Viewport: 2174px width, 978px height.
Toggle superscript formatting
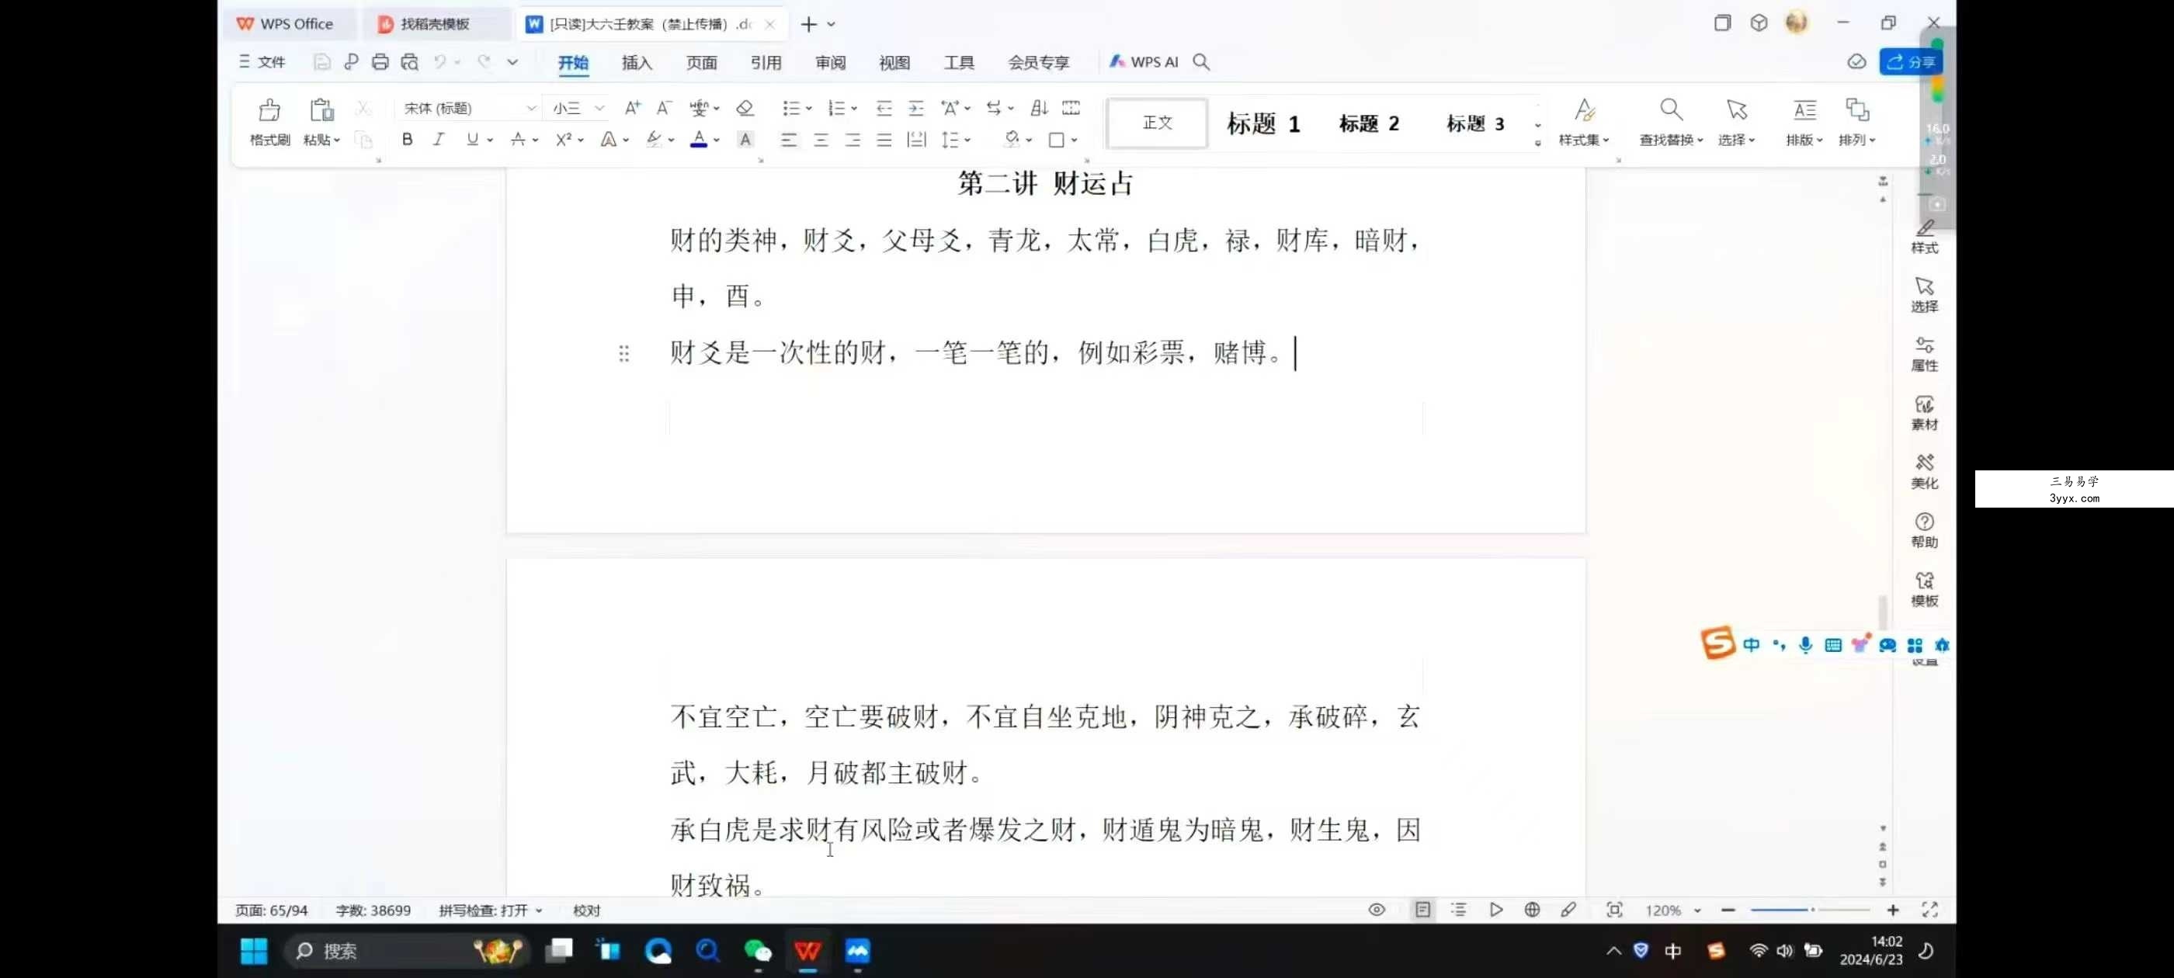click(x=564, y=140)
